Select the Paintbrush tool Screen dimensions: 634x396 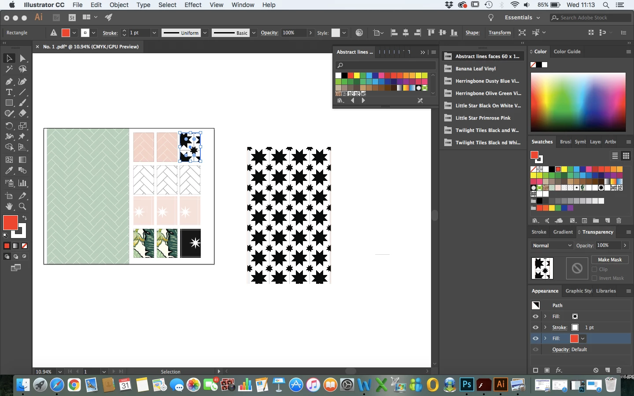[x=22, y=103]
